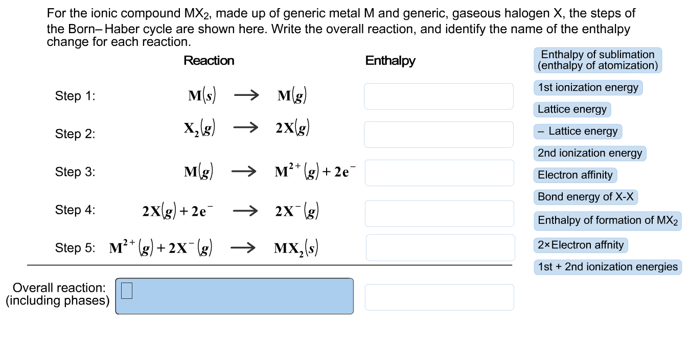Screen dimensions: 690x356
Task: Select the 'Enthalpy of sublimation (enthalpy of atomization)' label
Action: pyautogui.click(x=597, y=60)
